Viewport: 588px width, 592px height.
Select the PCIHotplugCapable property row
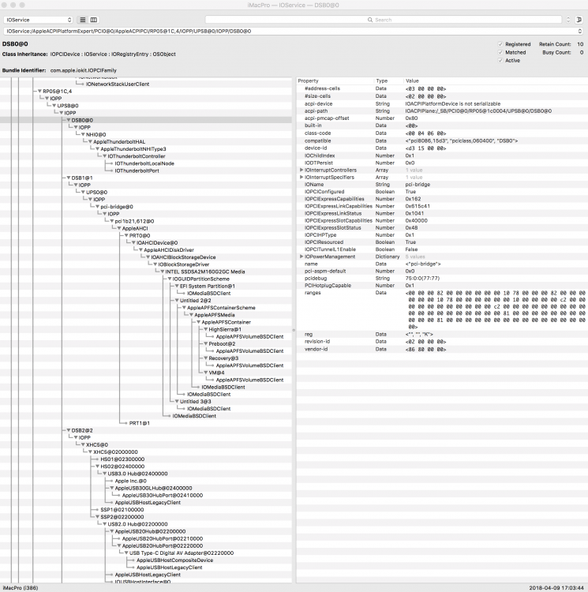[442, 286]
